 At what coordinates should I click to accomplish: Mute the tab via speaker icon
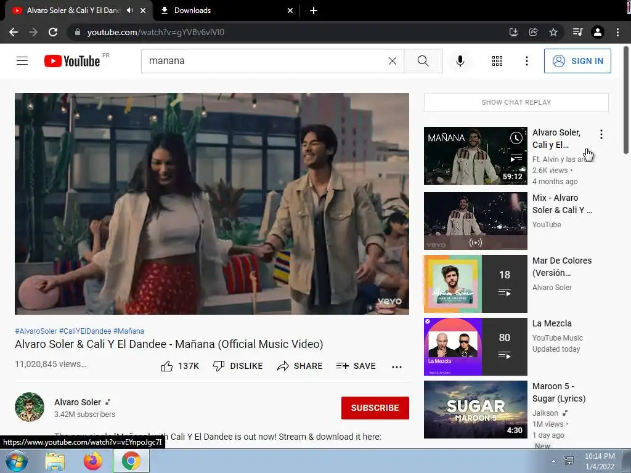(x=129, y=10)
